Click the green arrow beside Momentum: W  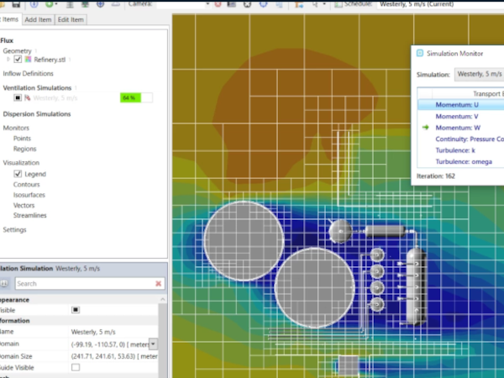(427, 127)
